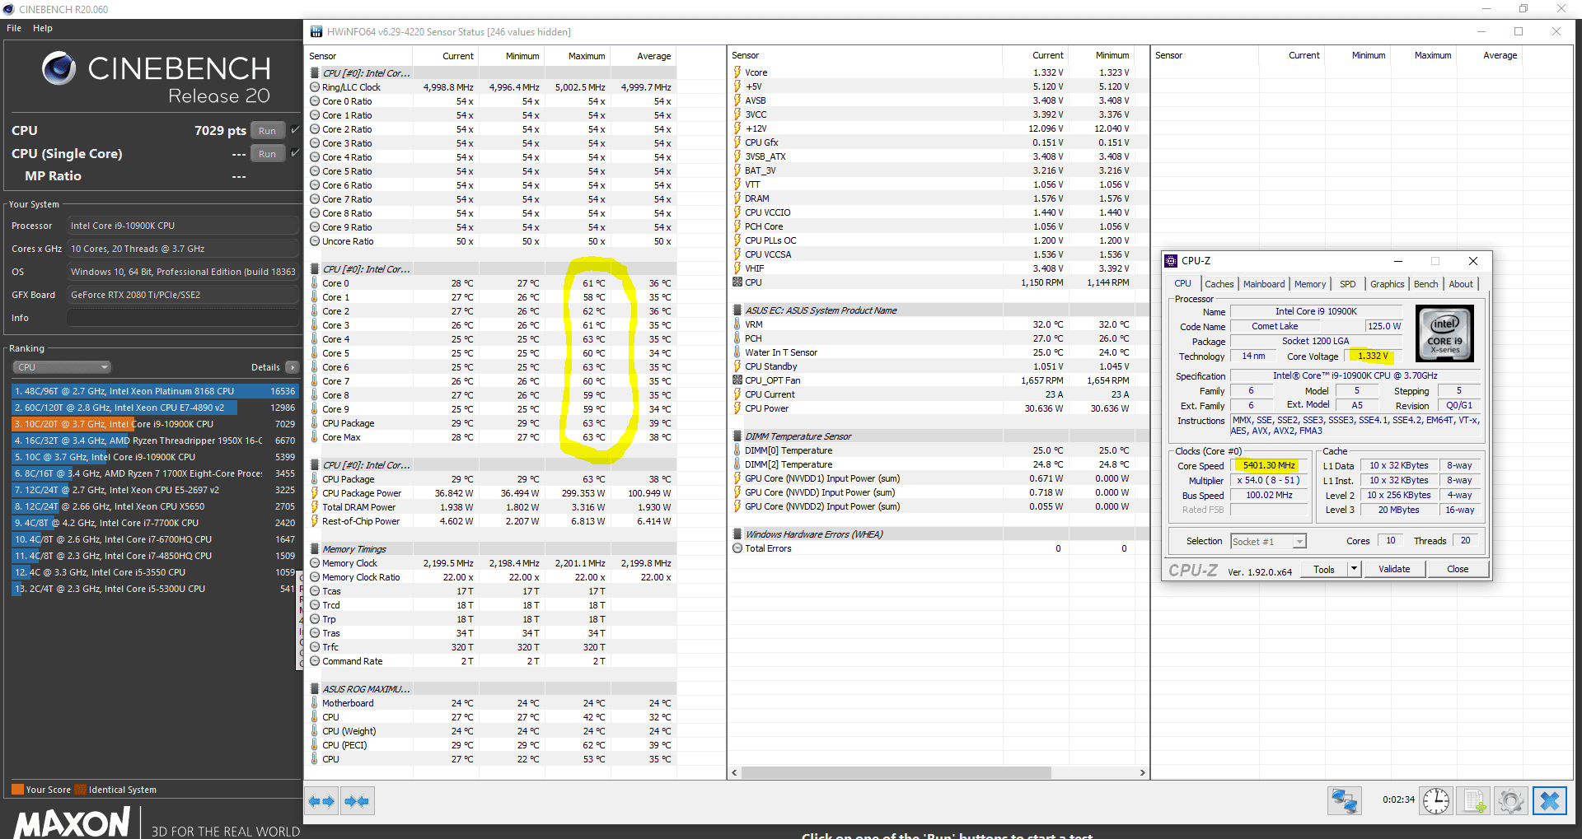Select the Total Errors WHEA sensor icon
Viewport: 1582px width, 839px height.
pos(737,548)
